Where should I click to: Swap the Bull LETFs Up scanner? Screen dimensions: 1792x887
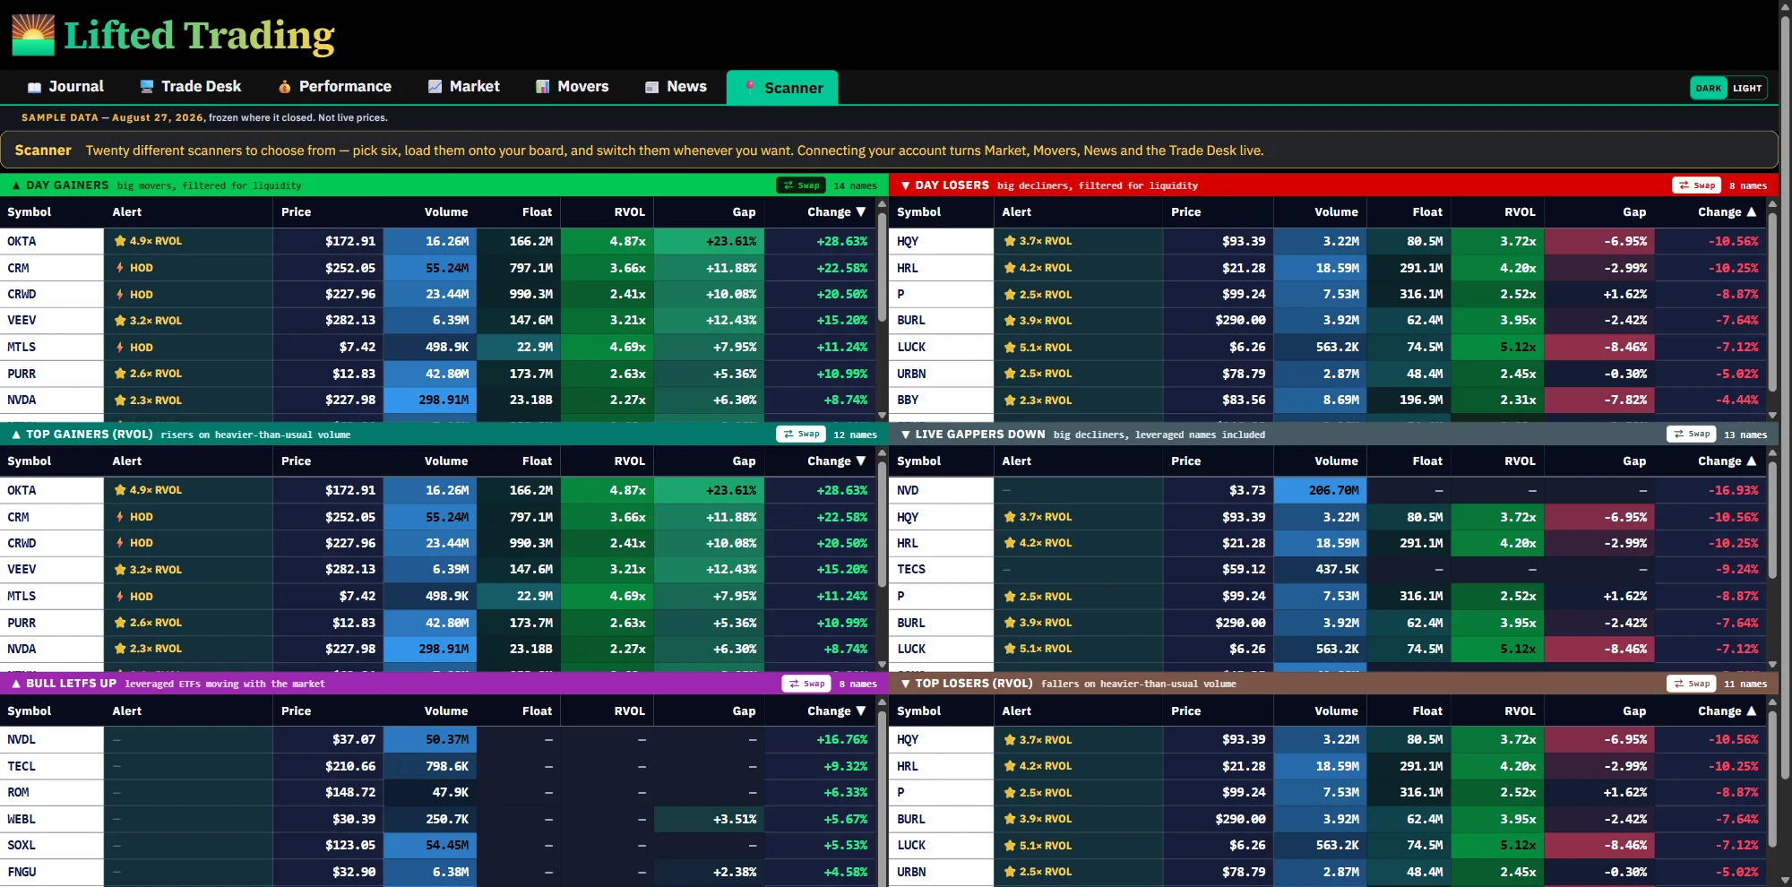coord(806,684)
